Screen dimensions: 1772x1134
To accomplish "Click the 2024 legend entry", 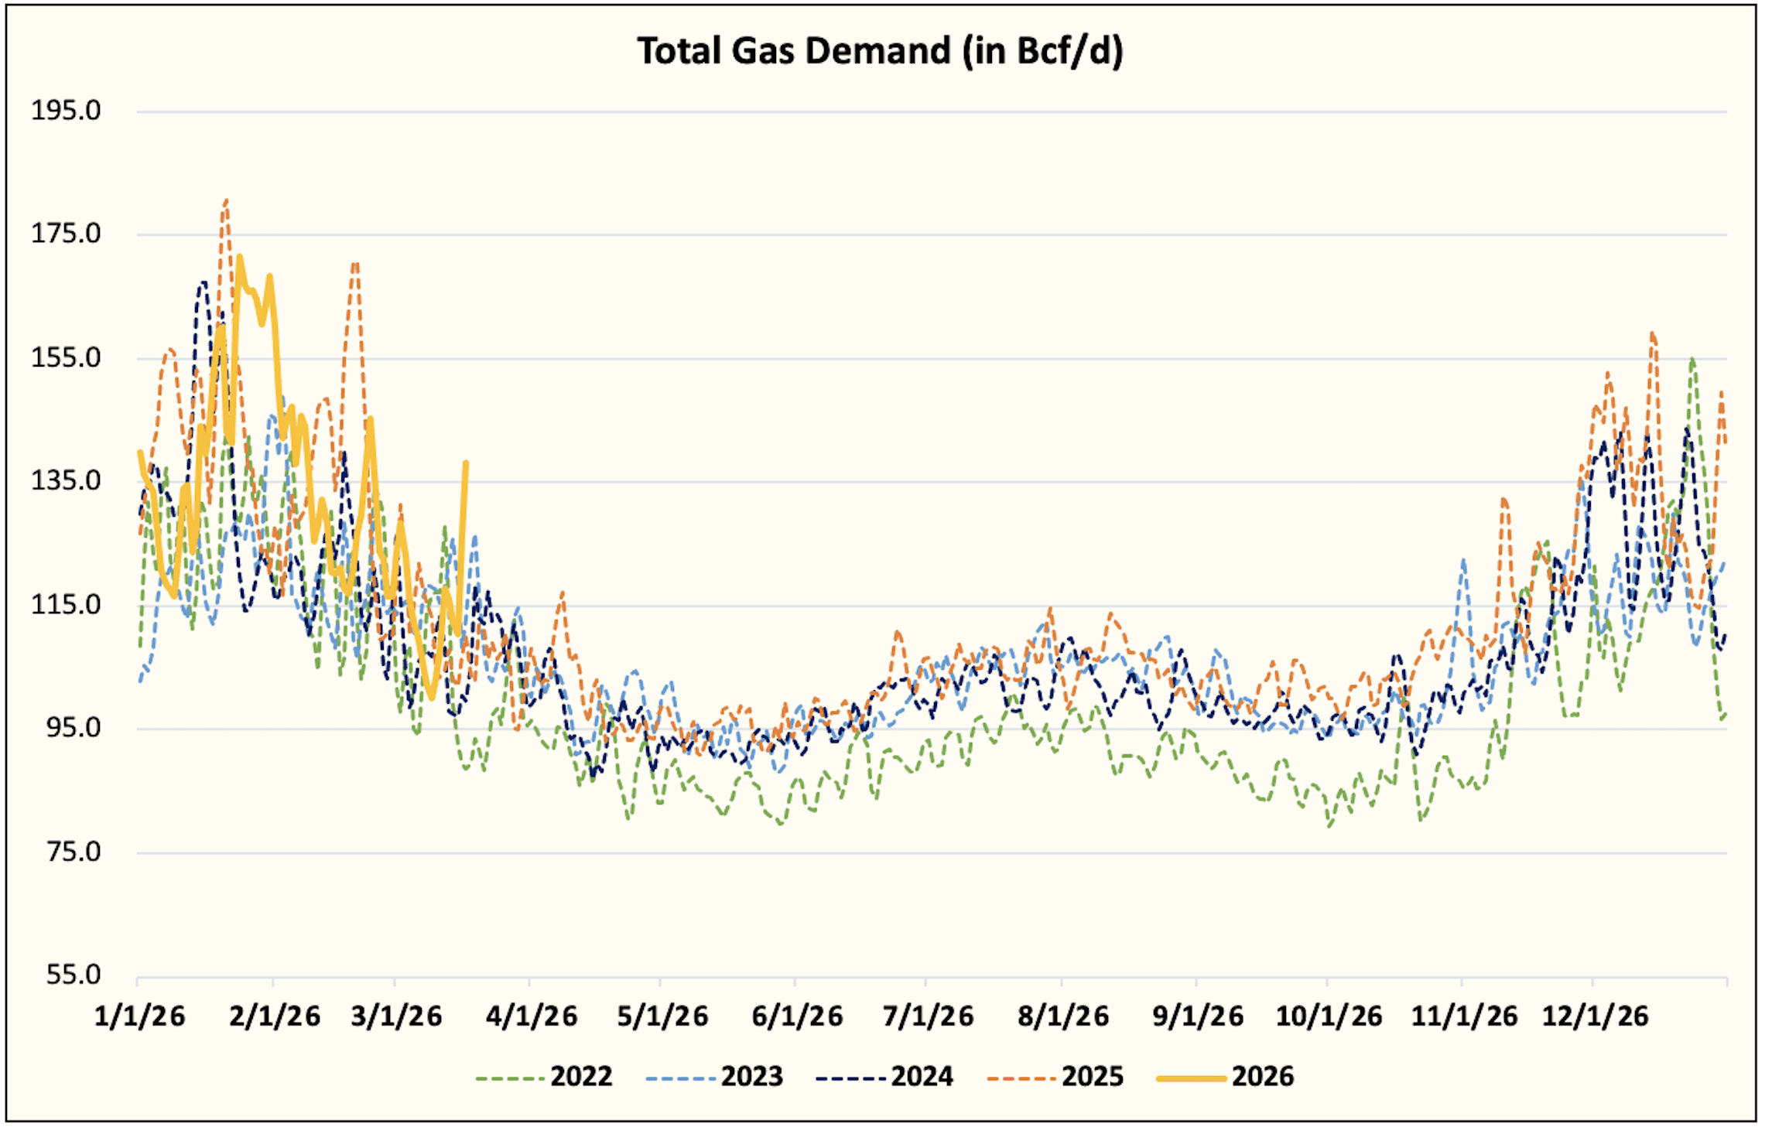I will pos(922,1078).
